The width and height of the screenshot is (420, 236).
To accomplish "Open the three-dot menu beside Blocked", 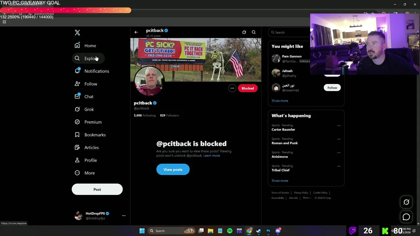I will coord(232,88).
